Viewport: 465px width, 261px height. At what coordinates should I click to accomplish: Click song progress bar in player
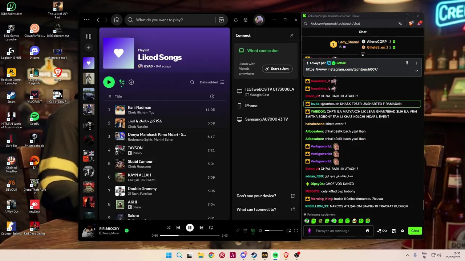(190, 236)
